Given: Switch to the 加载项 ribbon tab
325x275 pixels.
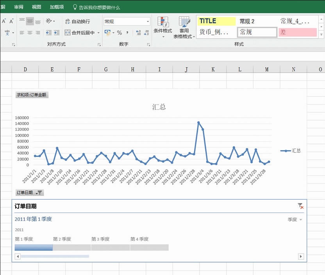Looking at the screenshot, I should point(57,7).
